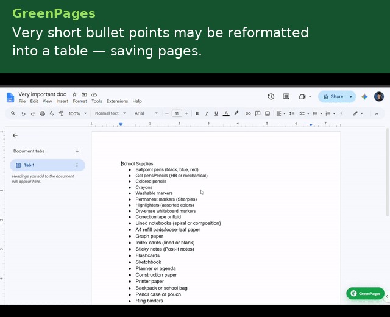The width and height of the screenshot is (390, 317).
Task: Open the video call dropdown arrow
Action: pos(310,96)
